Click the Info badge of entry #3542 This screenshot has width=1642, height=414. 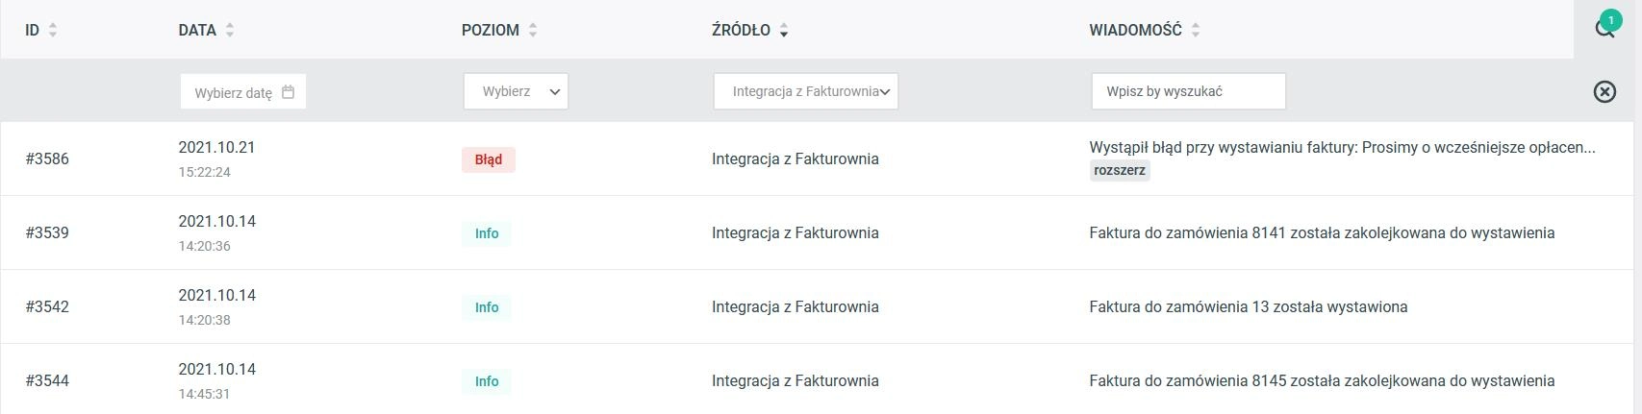(x=487, y=307)
